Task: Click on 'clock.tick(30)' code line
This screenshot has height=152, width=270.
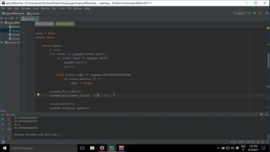Action: (62, 104)
